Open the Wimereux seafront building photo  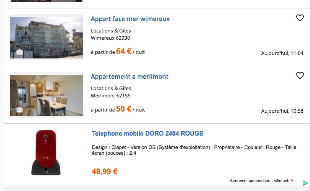click(x=46, y=37)
